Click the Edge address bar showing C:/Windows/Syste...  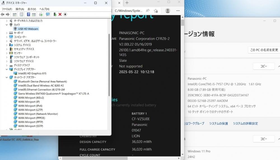click(x=129, y=11)
